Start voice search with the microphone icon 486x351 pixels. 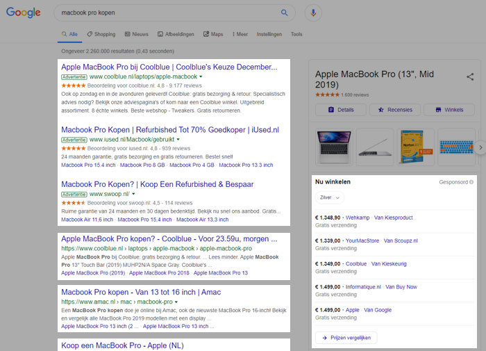point(313,13)
